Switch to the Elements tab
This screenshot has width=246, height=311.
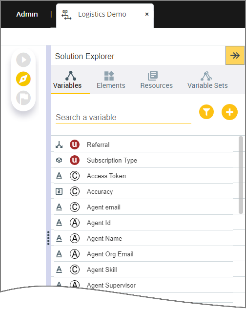pos(111,80)
